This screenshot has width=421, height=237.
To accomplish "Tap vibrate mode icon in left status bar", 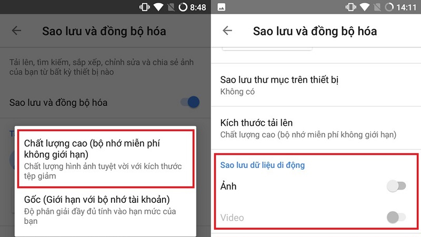I will pos(144,7).
